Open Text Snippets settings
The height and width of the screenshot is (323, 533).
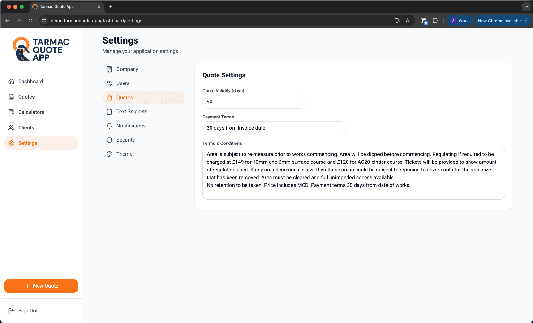click(x=132, y=112)
